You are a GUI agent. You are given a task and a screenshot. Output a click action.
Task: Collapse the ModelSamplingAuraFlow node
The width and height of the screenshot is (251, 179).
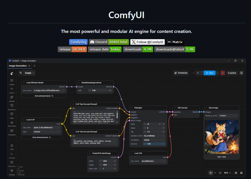[x=79, y=83]
